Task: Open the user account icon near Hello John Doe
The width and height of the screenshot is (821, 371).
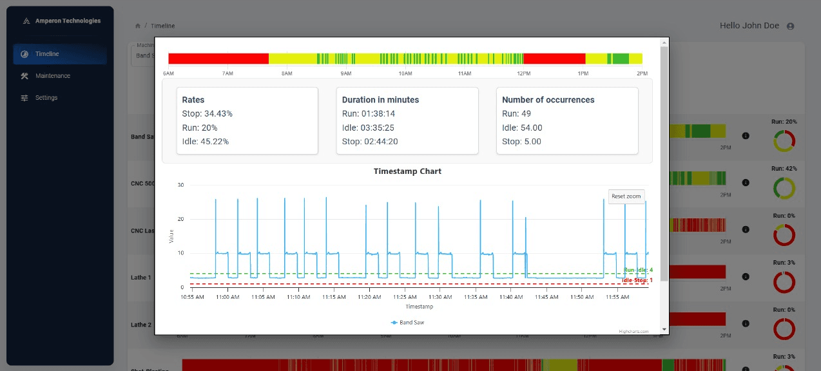Action: point(790,26)
